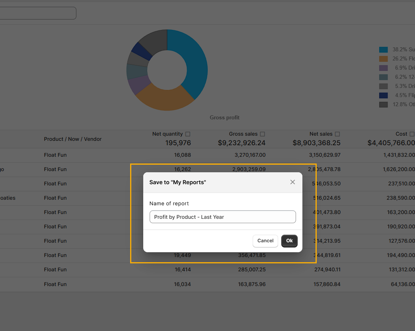Image resolution: width=415 pixels, height=331 pixels.
Task: Click the dark gray 12.8% legend swatch
Action: tap(383, 105)
